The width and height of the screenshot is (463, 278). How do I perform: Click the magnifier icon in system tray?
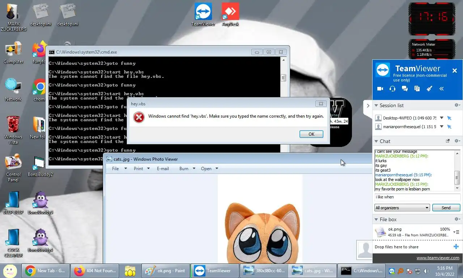tap(400, 271)
